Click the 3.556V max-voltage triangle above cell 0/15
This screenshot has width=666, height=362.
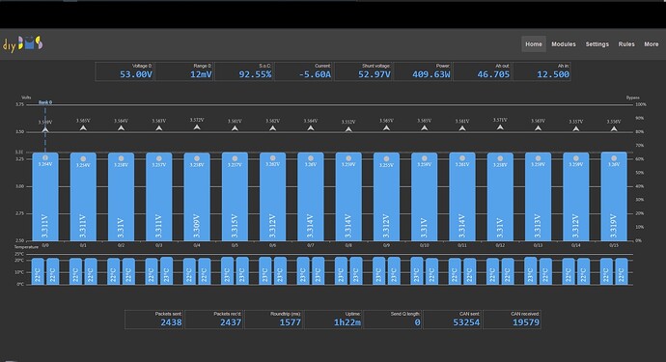pyautogui.click(x=614, y=128)
